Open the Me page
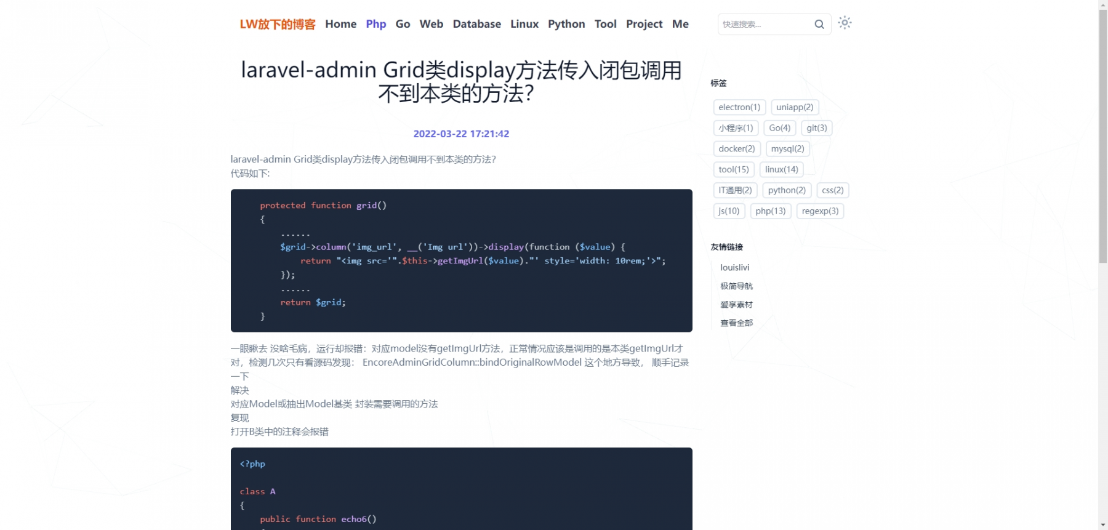The image size is (1108, 530). click(680, 24)
